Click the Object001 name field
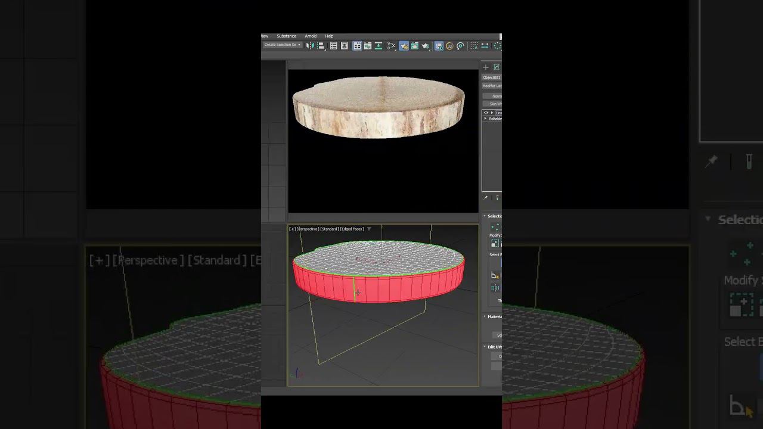The width and height of the screenshot is (763, 429). pos(492,77)
